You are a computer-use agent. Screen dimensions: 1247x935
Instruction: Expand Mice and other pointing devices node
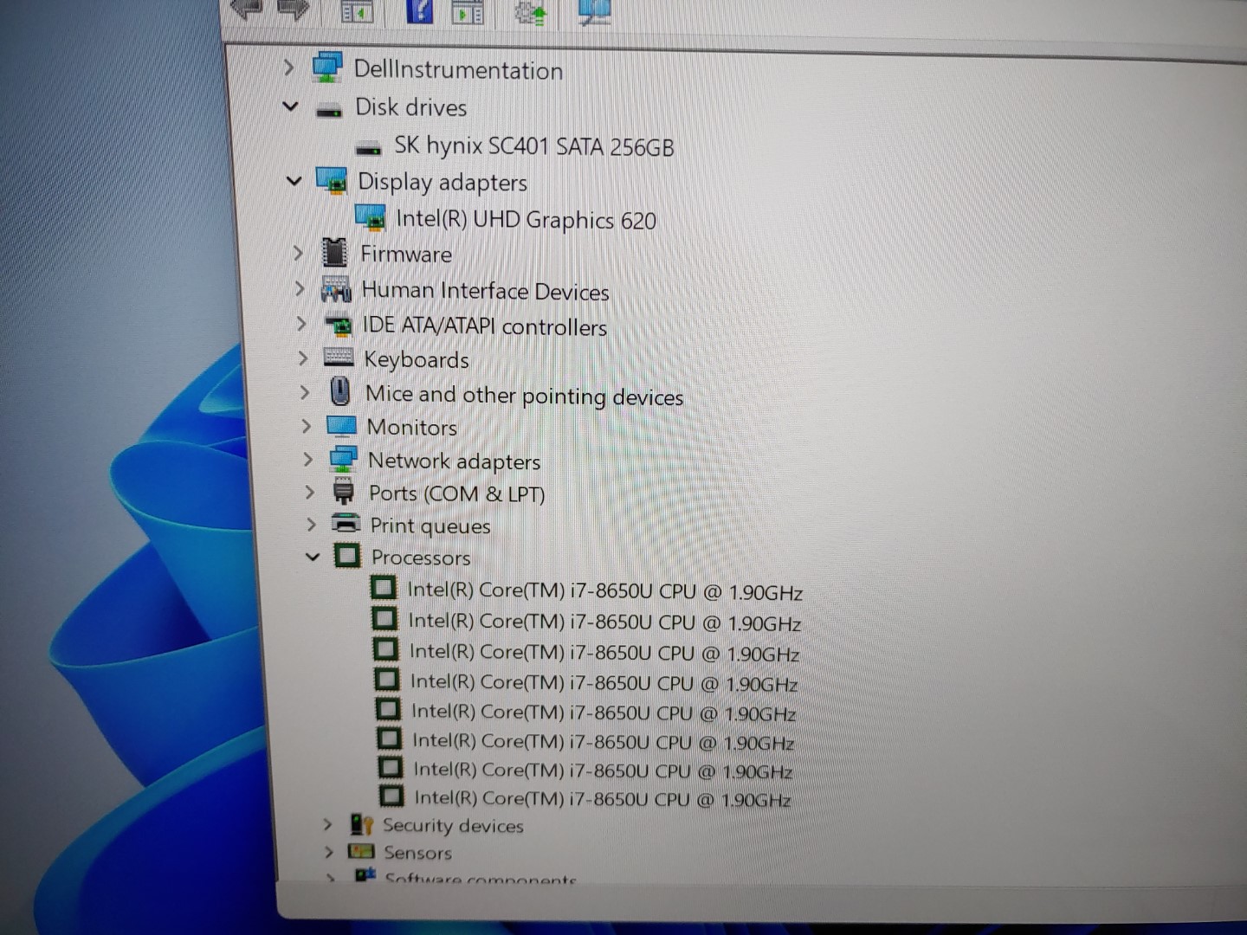click(x=304, y=391)
